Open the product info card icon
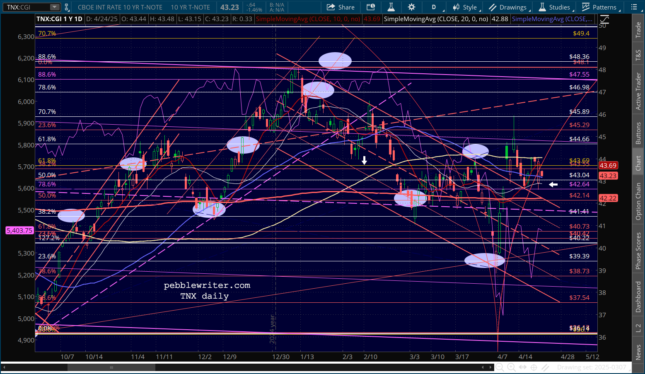 pos(371,7)
